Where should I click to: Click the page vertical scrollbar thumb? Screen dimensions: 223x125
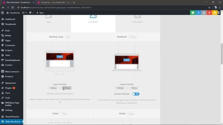(x=222, y=54)
